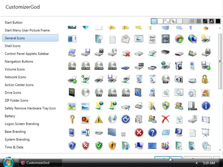The width and height of the screenshot is (223, 167).
Task: Select the blue question mark circle icon
Action: pos(152,132)
